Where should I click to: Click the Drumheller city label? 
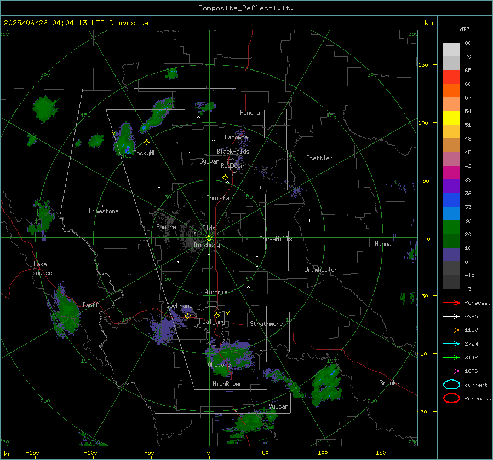[321, 270]
